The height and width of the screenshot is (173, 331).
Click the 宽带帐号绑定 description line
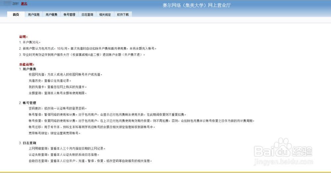(55, 133)
